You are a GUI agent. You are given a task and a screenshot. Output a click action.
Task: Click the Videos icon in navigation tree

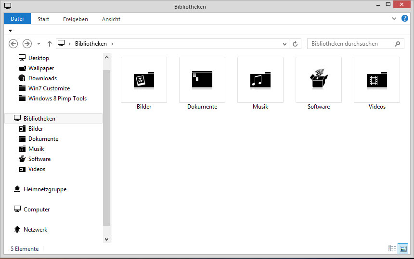22,169
